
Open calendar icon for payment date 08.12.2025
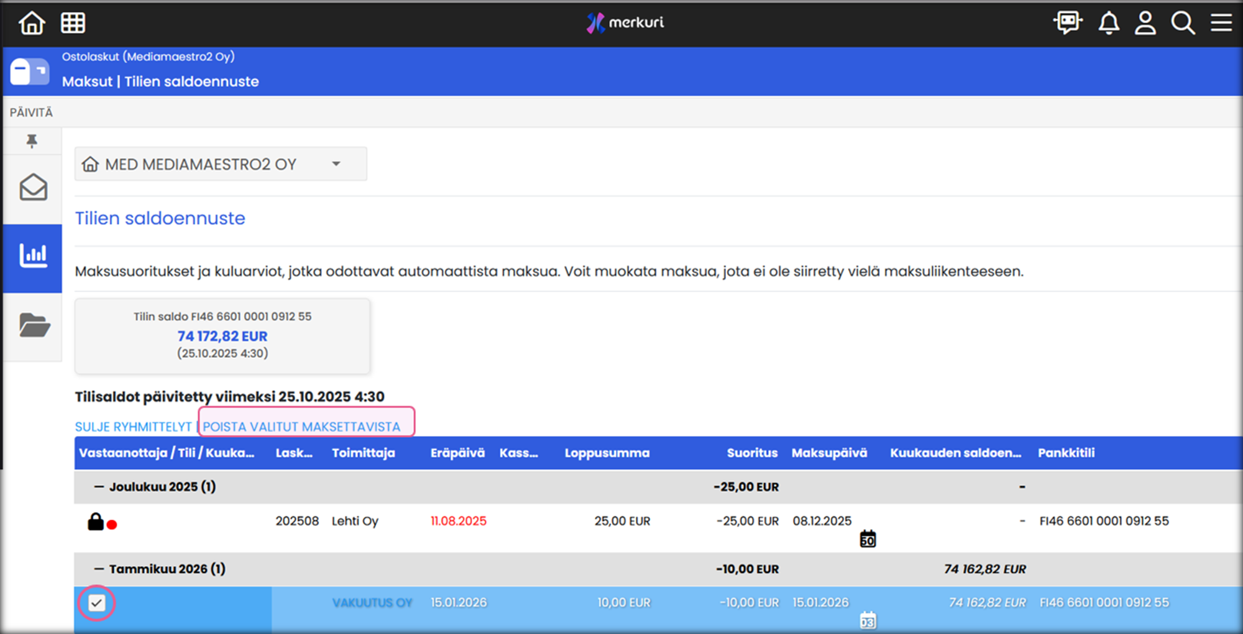(x=868, y=539)
